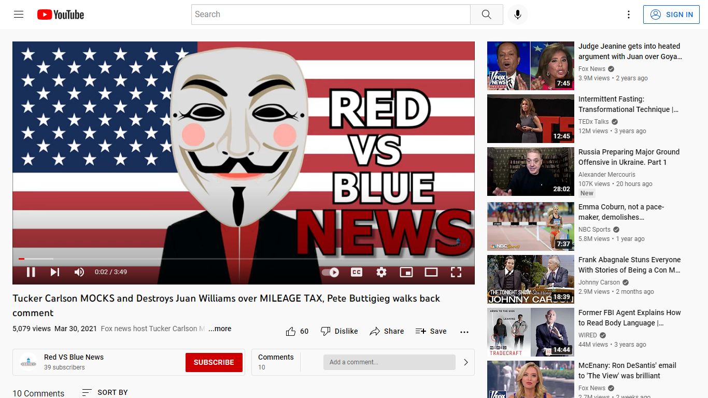Save the video to a playlist
Screen dimensions: 708x398
431,331
